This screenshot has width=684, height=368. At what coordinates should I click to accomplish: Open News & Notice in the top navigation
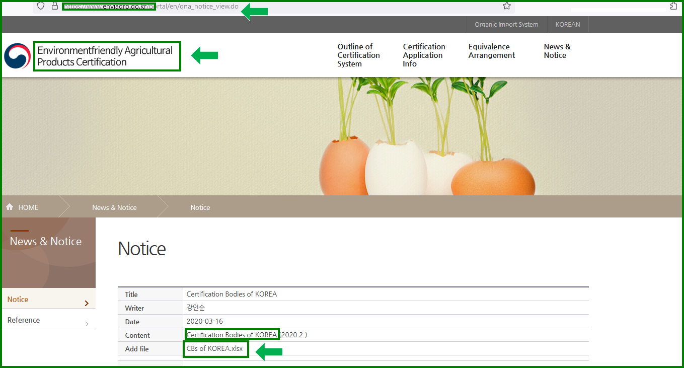point(557,51)
